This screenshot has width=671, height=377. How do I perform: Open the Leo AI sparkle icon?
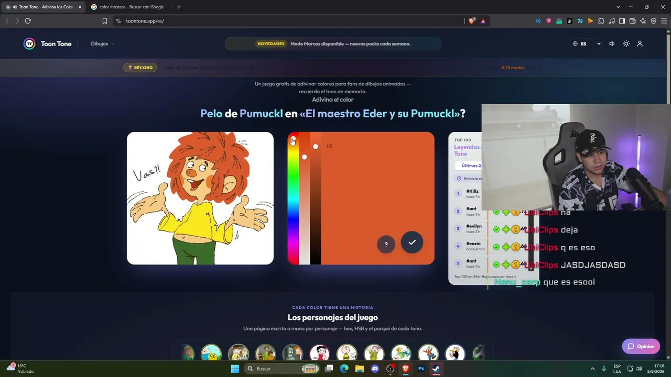643,21
